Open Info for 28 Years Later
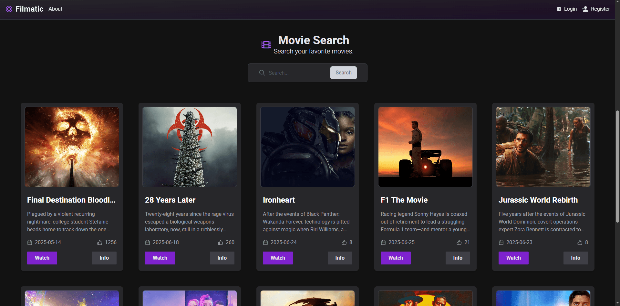Viewport: 620px width, 306px height. (x=222, y=258)
